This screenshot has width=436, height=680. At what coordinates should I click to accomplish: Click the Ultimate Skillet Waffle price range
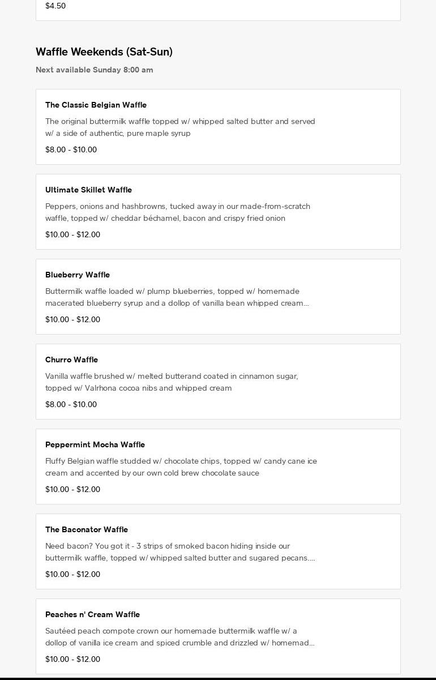pyautogui.click(x=72, y=234)
